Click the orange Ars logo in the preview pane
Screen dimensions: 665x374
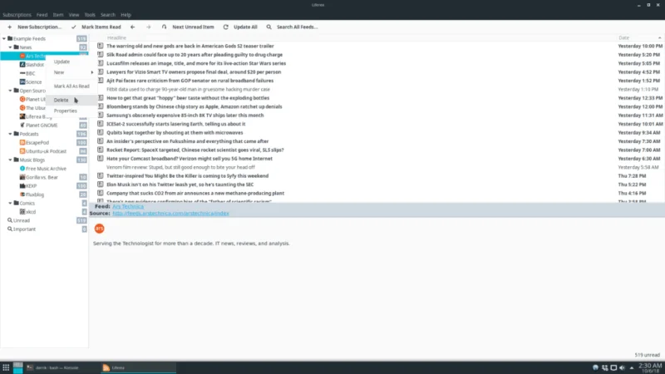(99, 229)
